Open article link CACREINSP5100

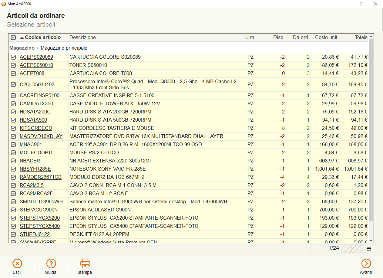click(x=39, y=95)
